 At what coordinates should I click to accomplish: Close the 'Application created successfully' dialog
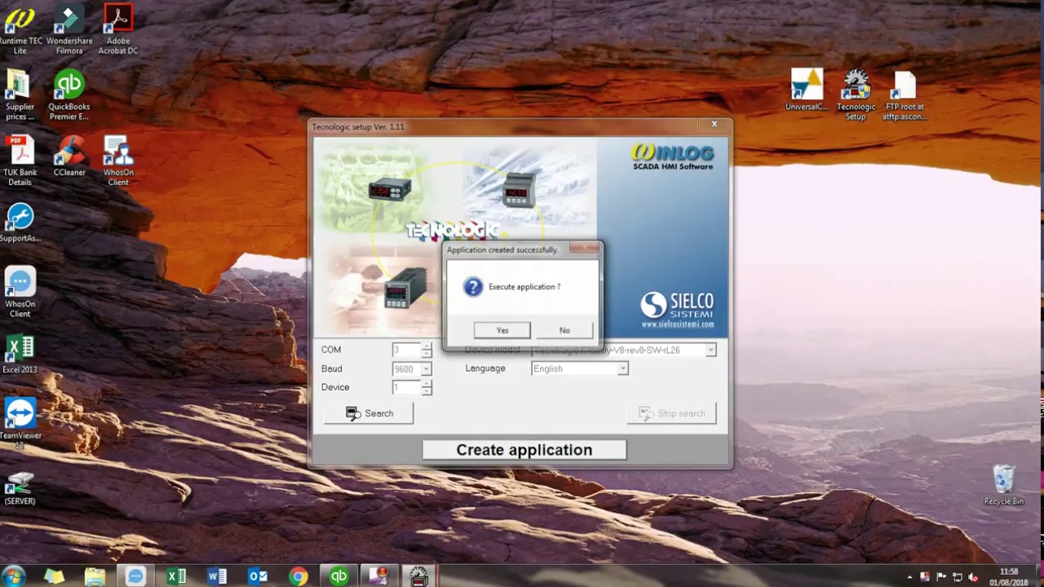pos(585,248)
